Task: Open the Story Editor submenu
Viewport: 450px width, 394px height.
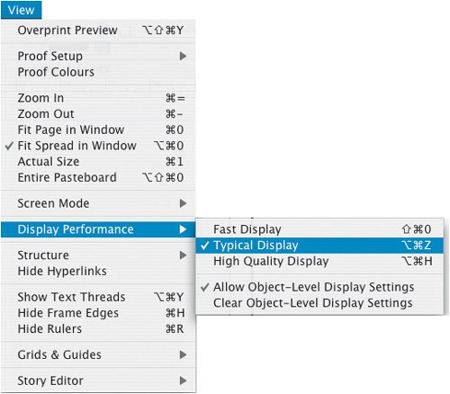Action: tap(98, 381)
